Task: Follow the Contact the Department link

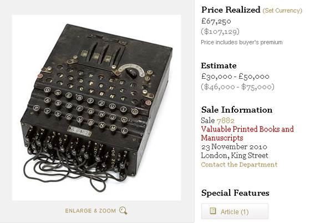Action: [239, 165]
